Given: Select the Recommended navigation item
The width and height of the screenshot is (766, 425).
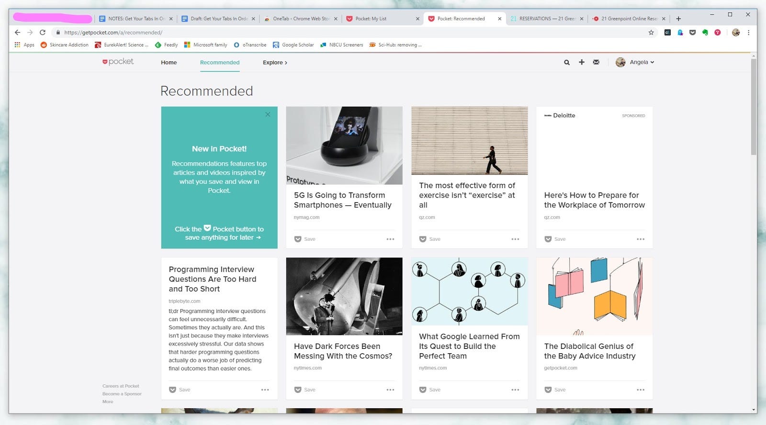Looking at the screenshot, I should coord(220,62).
